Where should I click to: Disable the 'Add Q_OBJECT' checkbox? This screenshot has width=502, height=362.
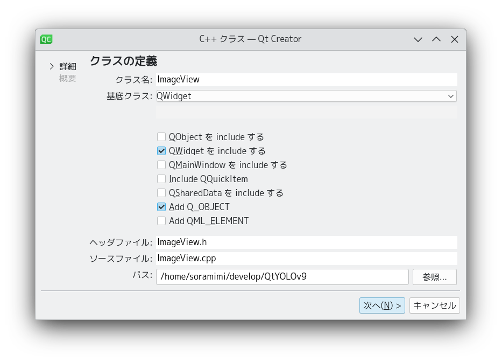[161, 207]
